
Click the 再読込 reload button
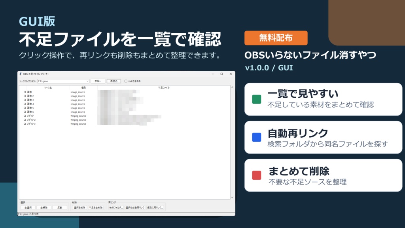click(x=114, y=81)
